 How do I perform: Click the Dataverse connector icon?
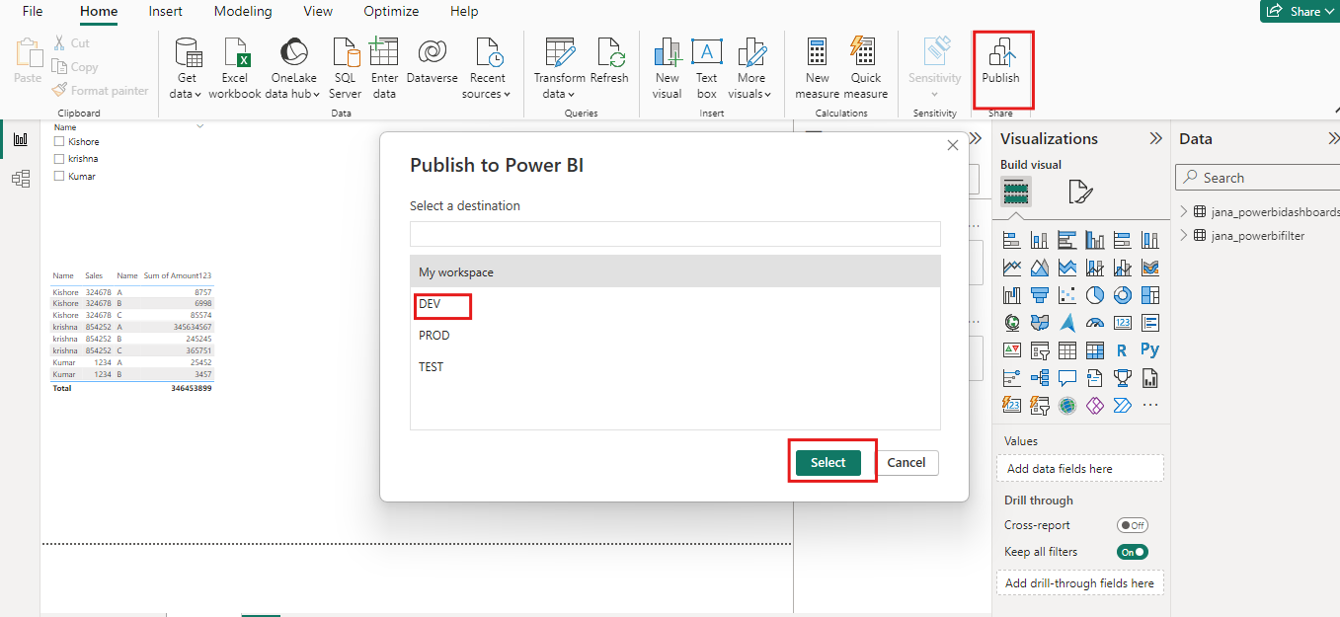433,61
